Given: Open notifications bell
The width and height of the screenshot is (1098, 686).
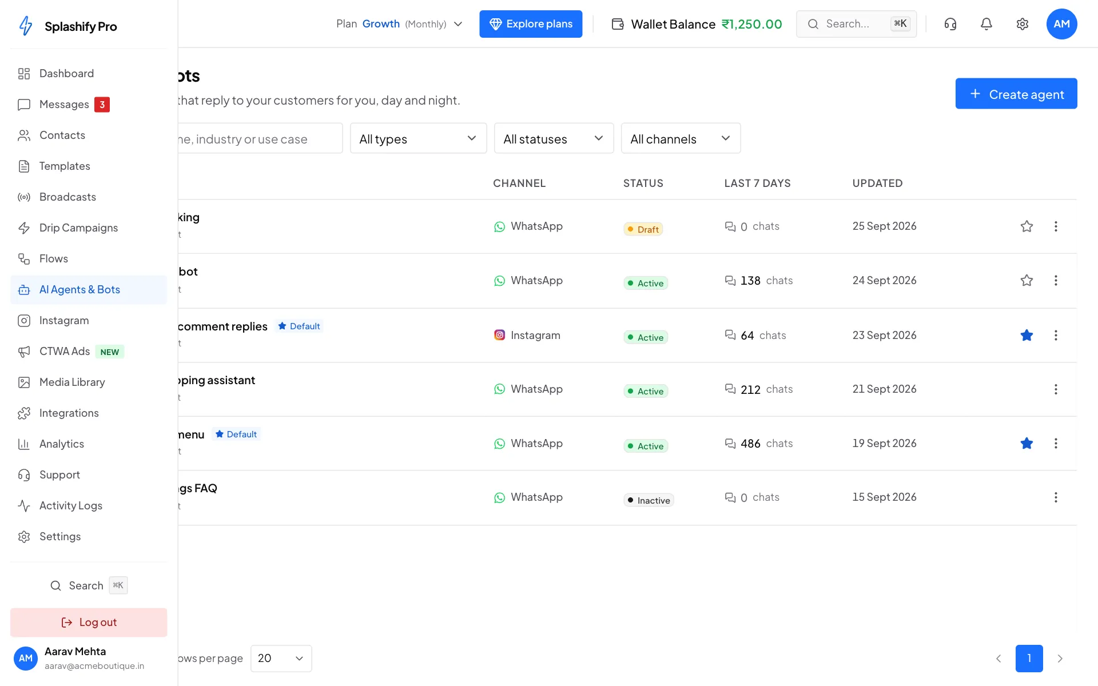Looking at the screenshot, I should [986, 24].
